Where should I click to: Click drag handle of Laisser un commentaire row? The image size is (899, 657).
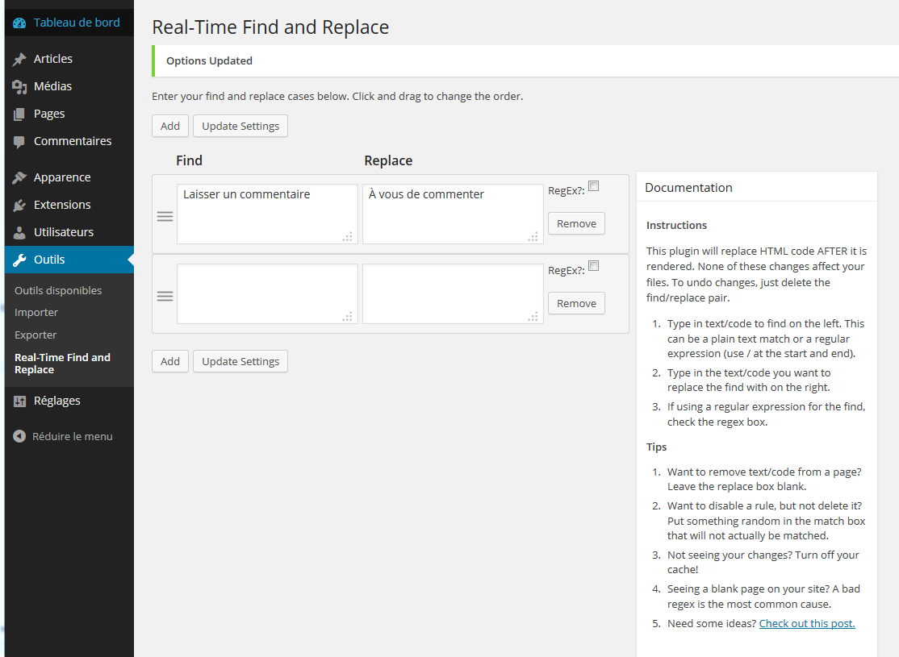tap(165, 217)
